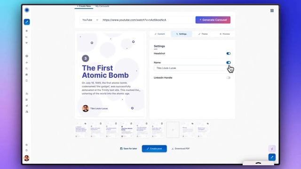Open the paper plane icon in the left sidebar
The width and height of the screenshot is (301, 169).
click(x=27, y=106)
